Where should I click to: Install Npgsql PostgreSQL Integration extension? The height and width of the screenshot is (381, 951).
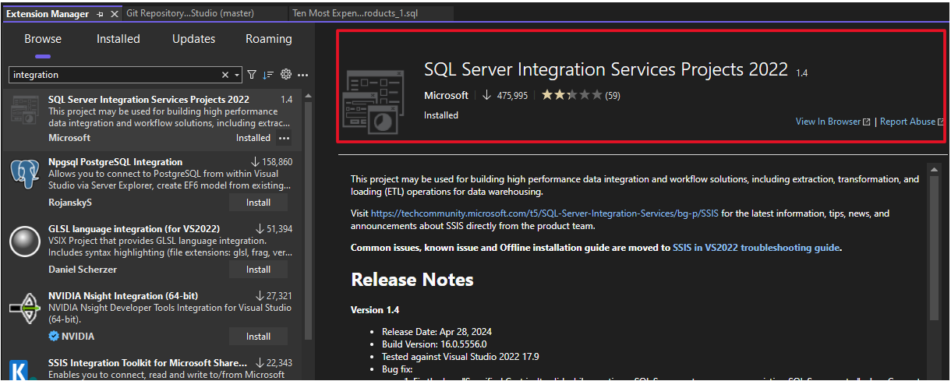[258, 203]
